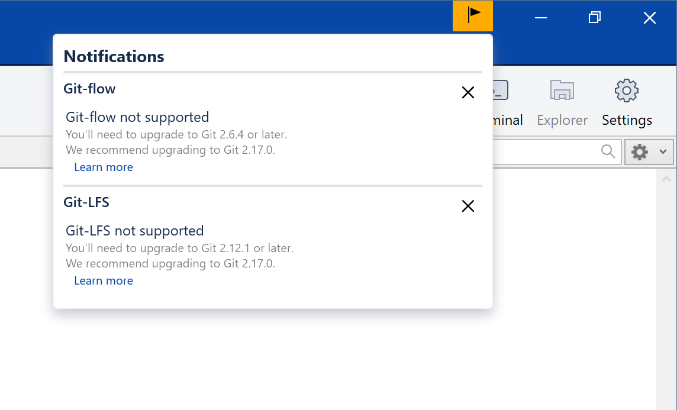This screenshot has width=677, height=410.
Task: Minimize the application window
Action: 541,18
